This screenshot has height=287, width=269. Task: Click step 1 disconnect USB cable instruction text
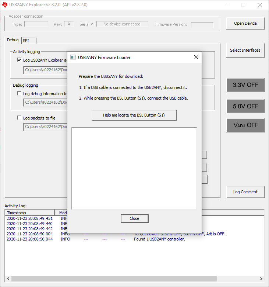point(133,87)
